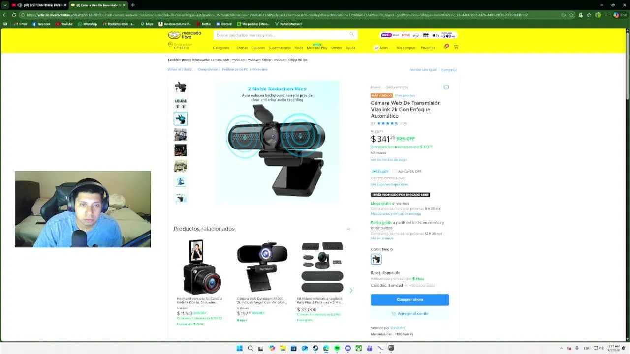This screenshot has height=354, width=630.
Task: Open Epic Games from the taskbar
Action: click(x=391, y=348)
